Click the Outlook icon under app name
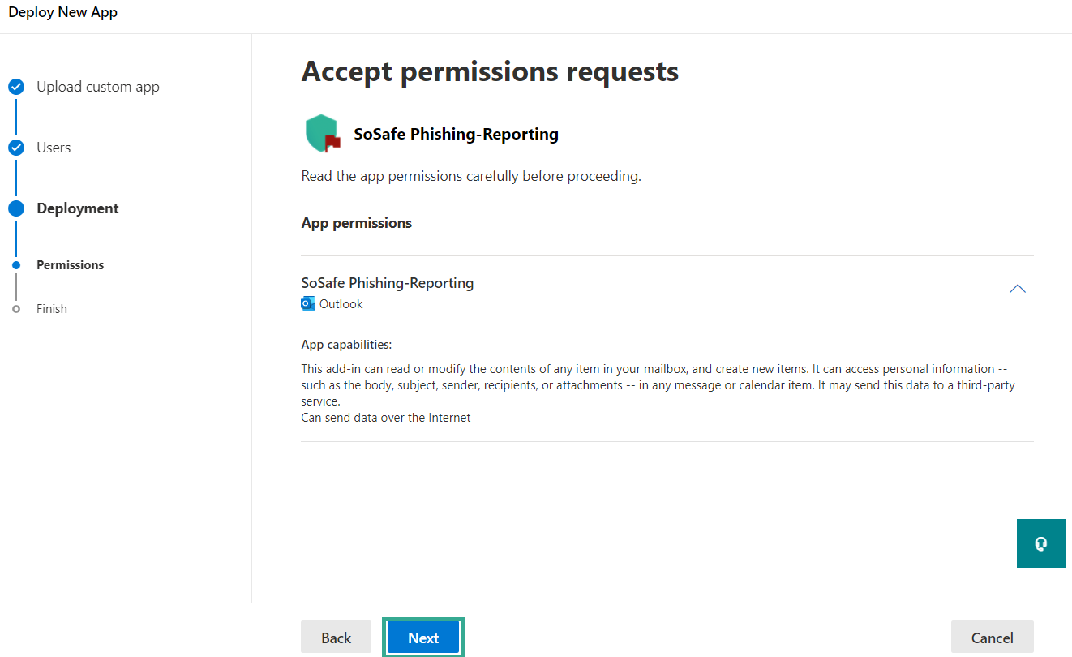This screenshot has width=1072, height=657. tap(308, 304)
